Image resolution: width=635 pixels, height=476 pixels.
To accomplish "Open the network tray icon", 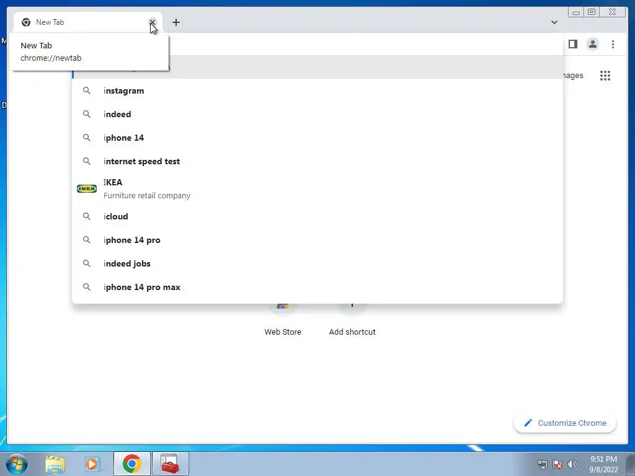I will point(542,464).
